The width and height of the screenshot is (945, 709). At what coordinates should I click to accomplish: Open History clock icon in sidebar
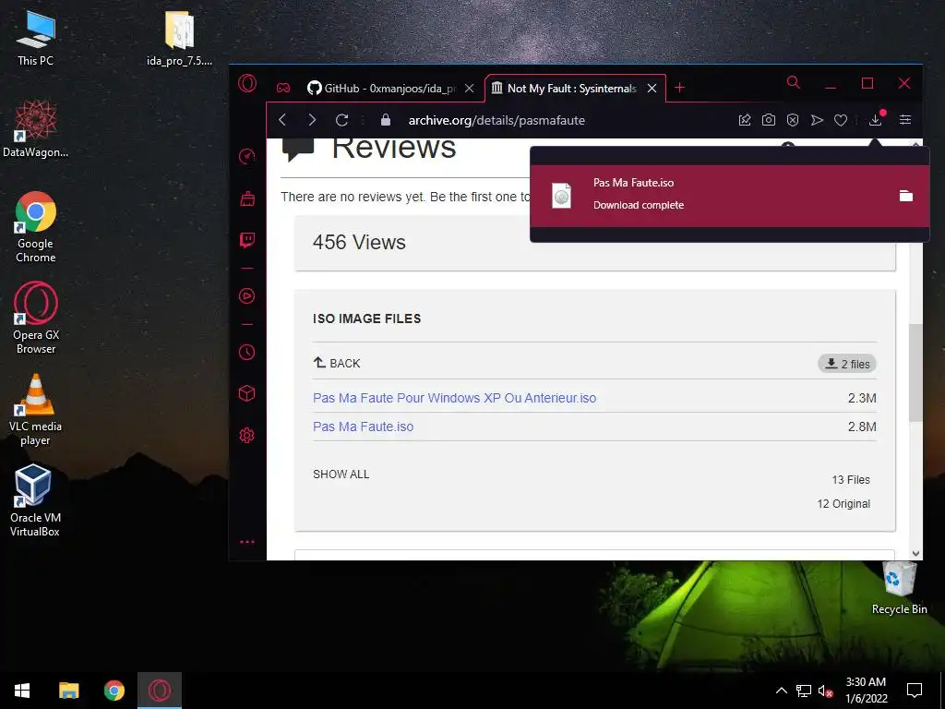pyautogui.click(x=247, y=352)
